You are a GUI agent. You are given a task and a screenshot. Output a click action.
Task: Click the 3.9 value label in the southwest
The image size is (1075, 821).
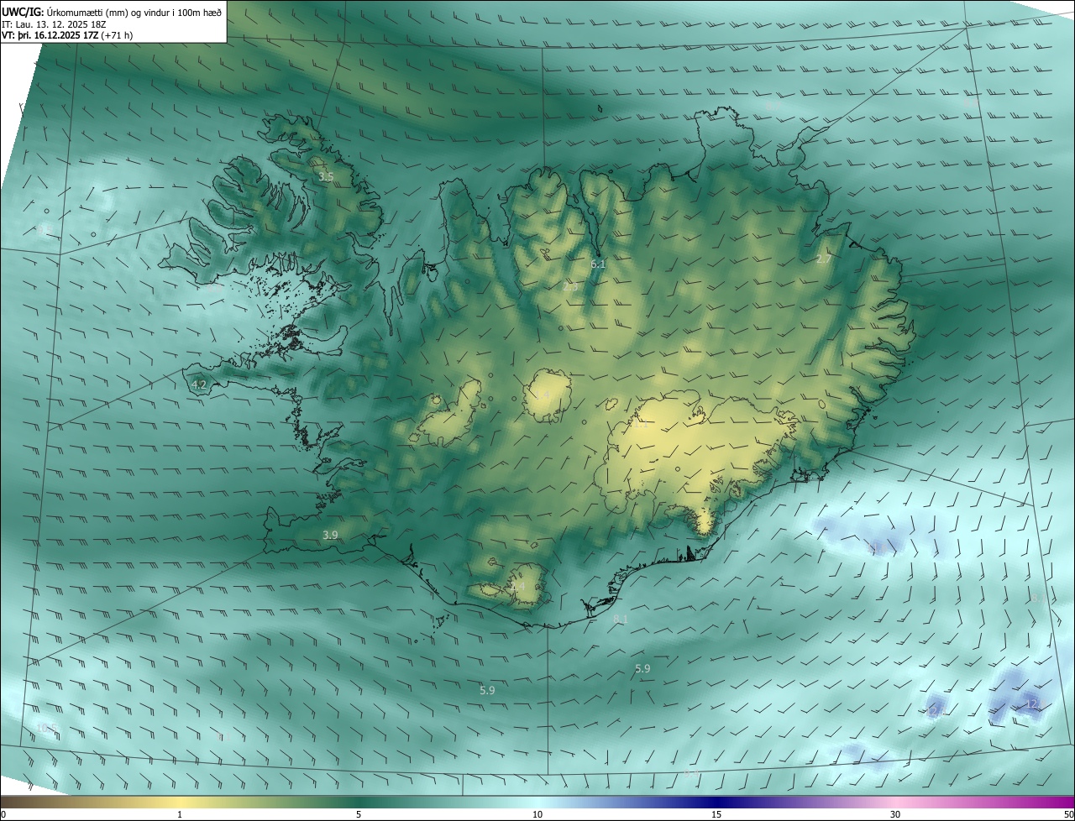pos(330,535)
